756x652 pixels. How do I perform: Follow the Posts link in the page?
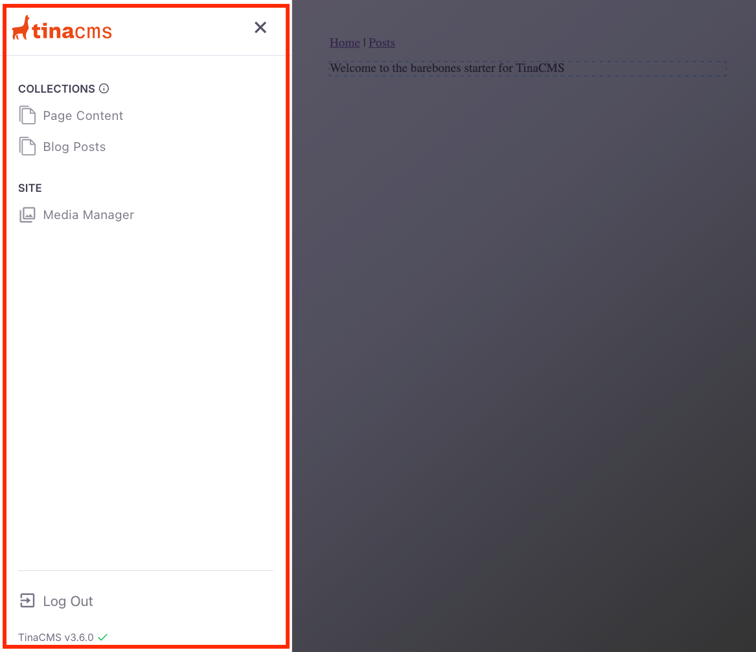[x=382, y=43]
